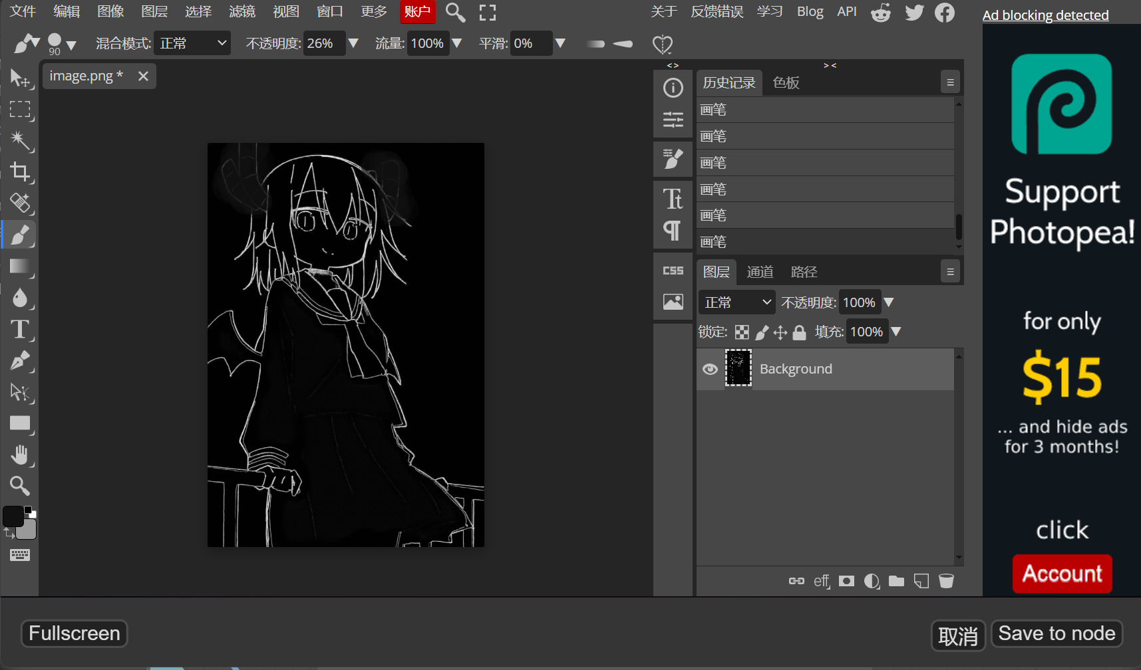
Task: Click the Save to node button
Action: coord(1057,633)
